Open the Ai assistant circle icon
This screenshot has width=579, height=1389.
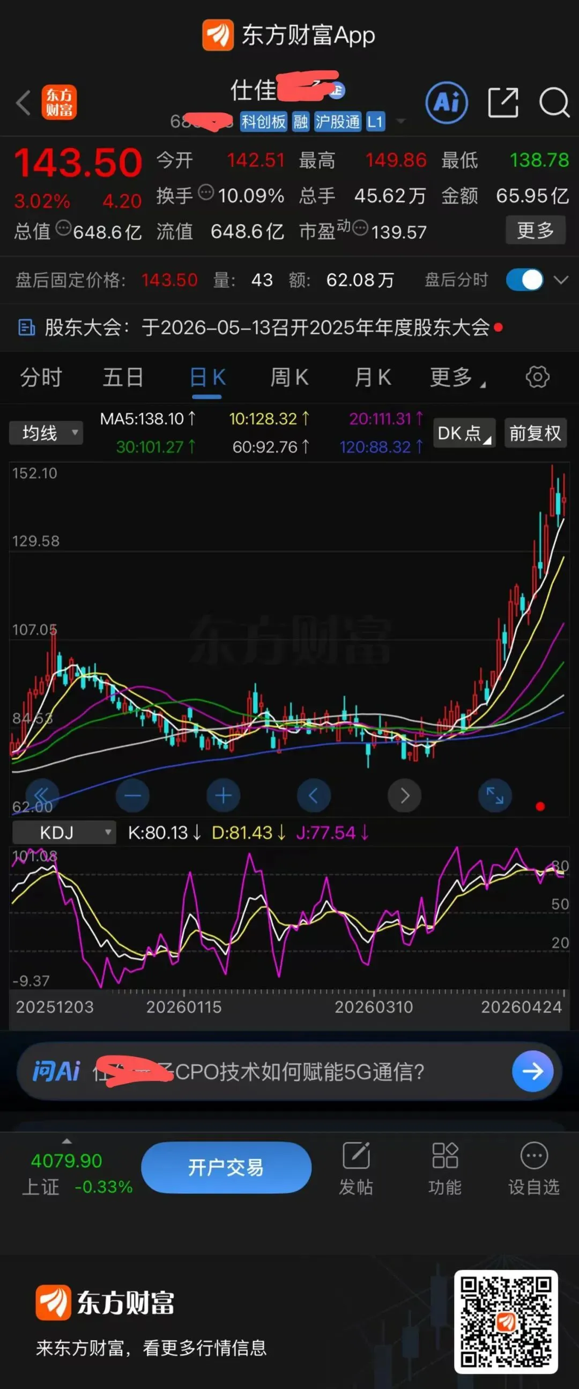coord(447,102)
